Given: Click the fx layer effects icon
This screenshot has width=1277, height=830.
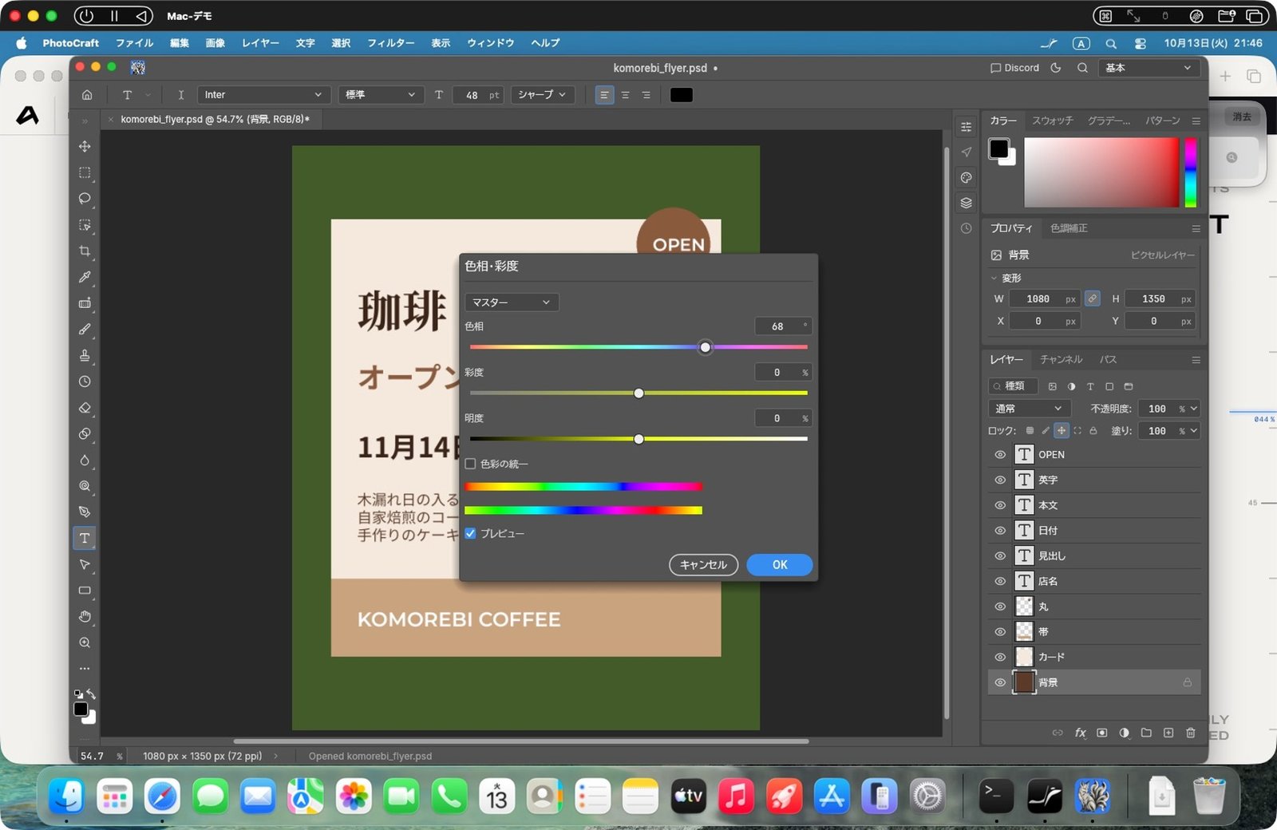Looking at the screenshot, I should (1080, 733).
